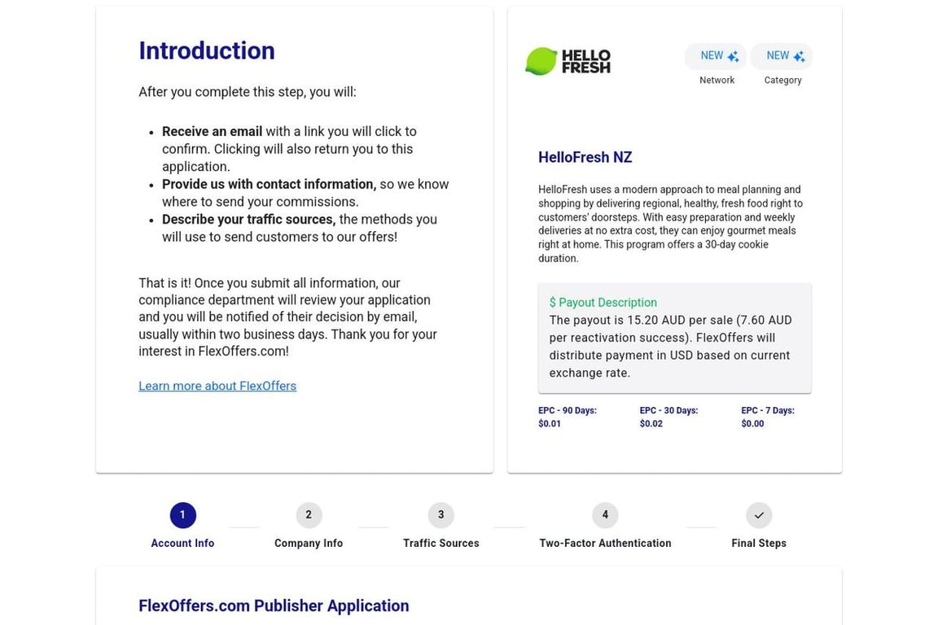Click the Final Steps checkmark icon
938x625 pixels.
[x=759, y=515]
